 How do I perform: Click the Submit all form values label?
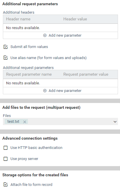(x=29, y=47)
